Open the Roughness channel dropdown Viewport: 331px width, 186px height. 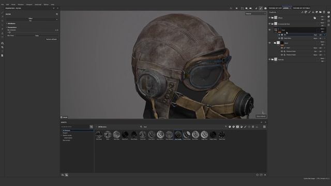coord(274,12)
